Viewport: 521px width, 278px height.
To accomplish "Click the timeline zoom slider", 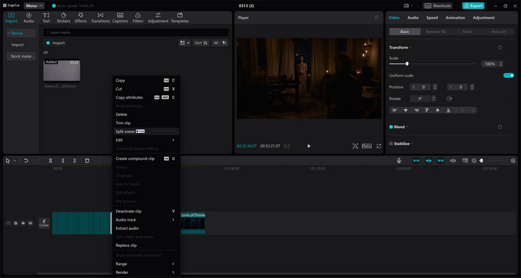I will 495,160.
